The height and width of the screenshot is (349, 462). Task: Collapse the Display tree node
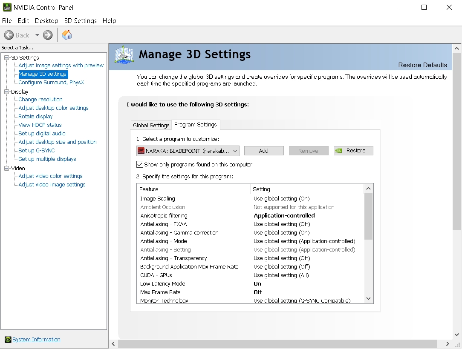point(6,92)
